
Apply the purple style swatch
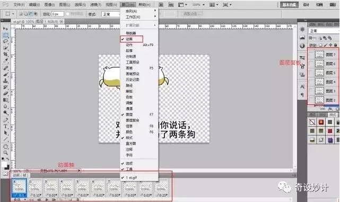330,140
